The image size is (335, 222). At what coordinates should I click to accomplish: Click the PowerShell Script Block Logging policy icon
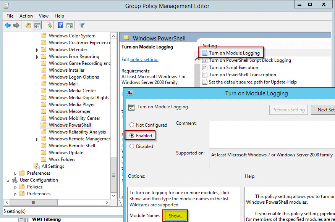click(205, 60)
